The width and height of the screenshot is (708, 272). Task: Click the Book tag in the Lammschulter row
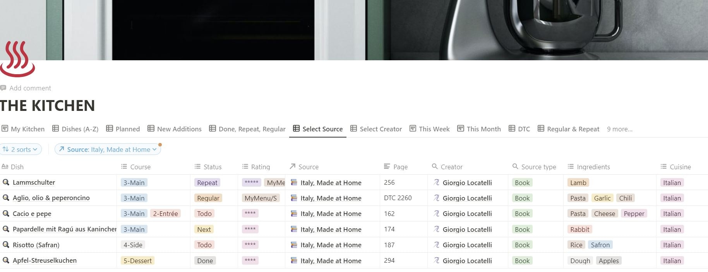[522, 183]
